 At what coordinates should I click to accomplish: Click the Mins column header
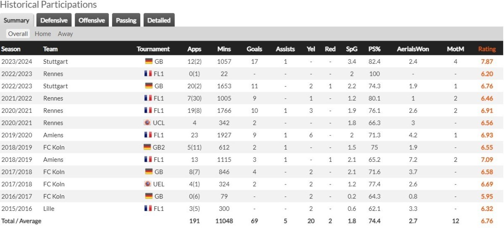coord(224,49)
